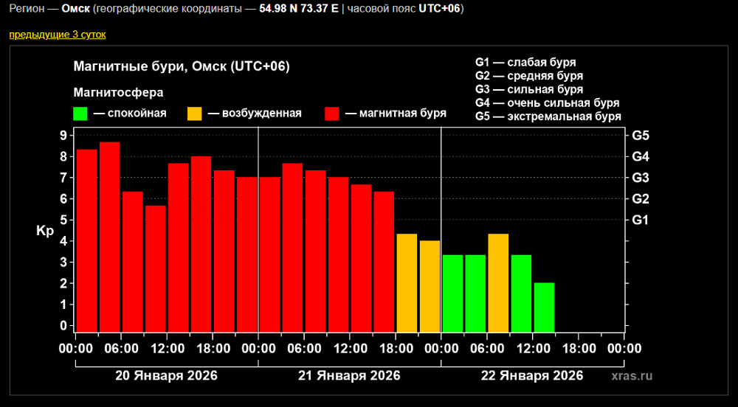Click the first red bar on 20 January
Screen dimensions: 738x407
pyautogui.click(x=87, y=240)
